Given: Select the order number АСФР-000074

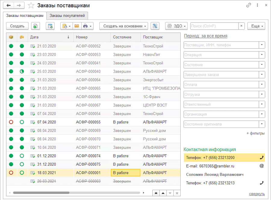Looking at the screenshot, I should point(88,156).
